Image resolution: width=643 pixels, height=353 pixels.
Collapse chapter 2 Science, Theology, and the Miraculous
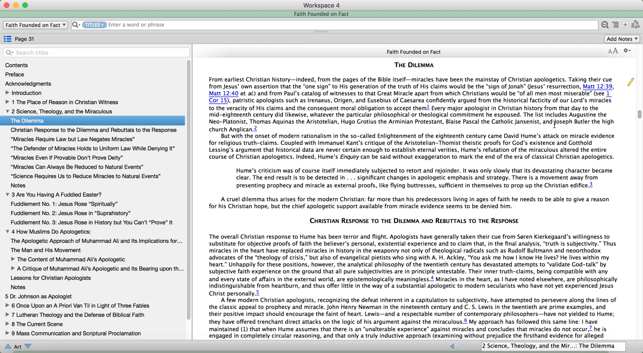(x=7, y=111)
